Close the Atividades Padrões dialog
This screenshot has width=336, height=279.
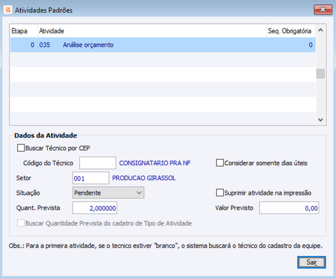[323, 10]
